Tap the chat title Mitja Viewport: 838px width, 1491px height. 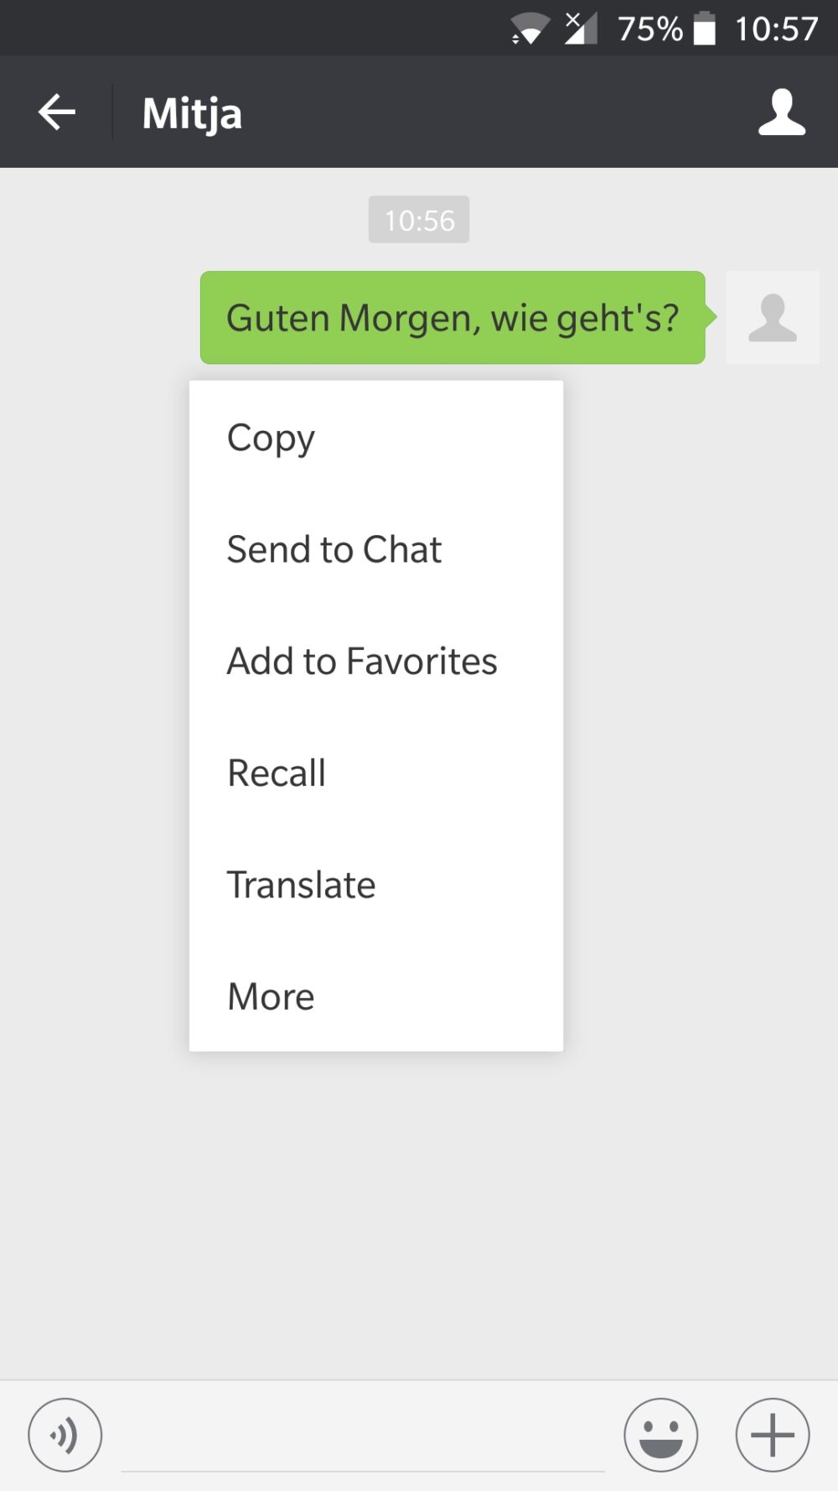(x=191, y=113)
